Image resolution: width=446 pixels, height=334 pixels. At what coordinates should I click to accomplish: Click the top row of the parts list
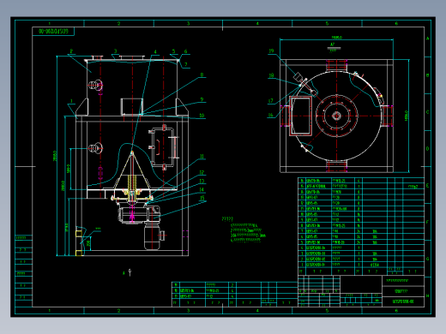coord(361,181)
